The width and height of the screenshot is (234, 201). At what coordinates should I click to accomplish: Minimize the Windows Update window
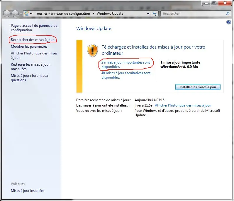pyautogui.click(x=206, y=3)
